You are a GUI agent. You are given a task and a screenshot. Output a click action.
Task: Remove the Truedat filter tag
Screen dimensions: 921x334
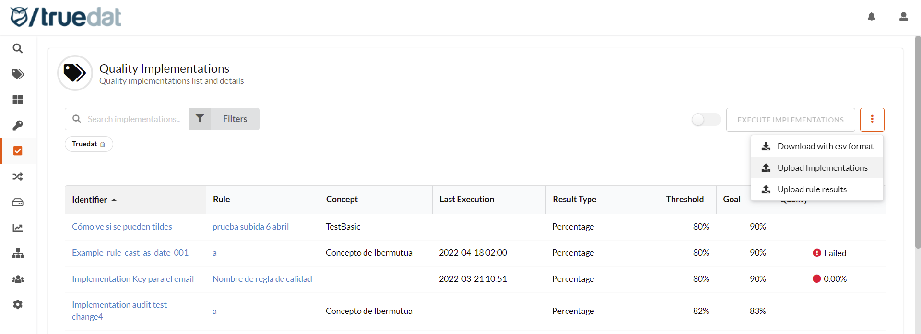click(x=103, y=145)
